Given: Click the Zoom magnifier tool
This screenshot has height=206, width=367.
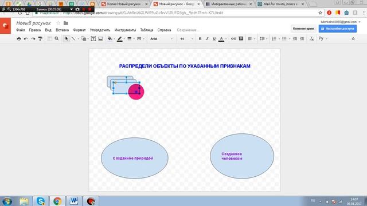Looking at the screenshot, I should [x=57, y=38].
